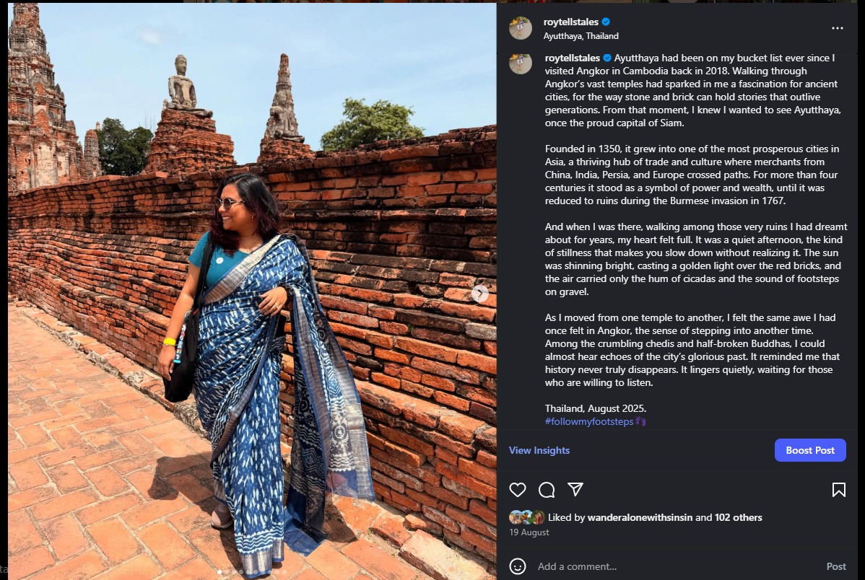Open comments via the speech bubble icon
865x580 pixels.
547,490
